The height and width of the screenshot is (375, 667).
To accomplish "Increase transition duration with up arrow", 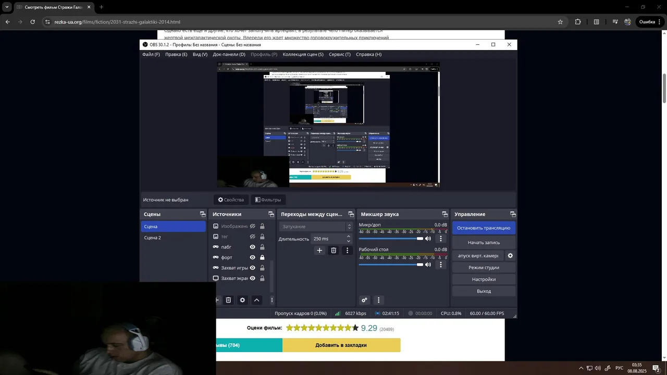I will coord(349,236).
